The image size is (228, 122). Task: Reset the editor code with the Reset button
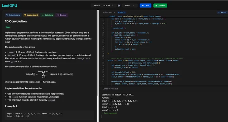(x=222, y=12)
